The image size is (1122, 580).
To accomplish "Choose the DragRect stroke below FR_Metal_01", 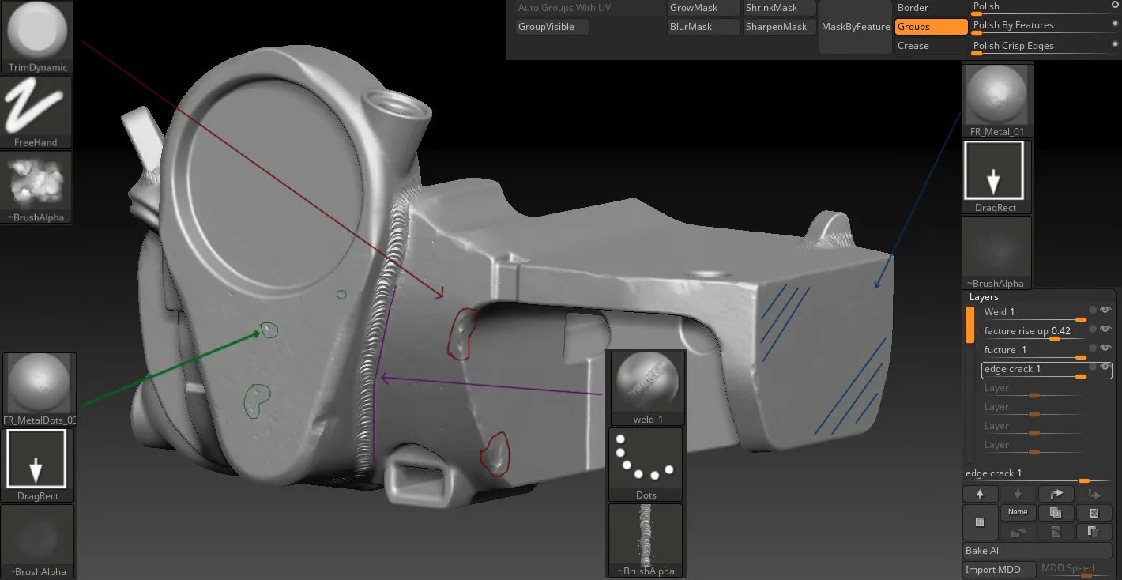I will click(997, 177).
